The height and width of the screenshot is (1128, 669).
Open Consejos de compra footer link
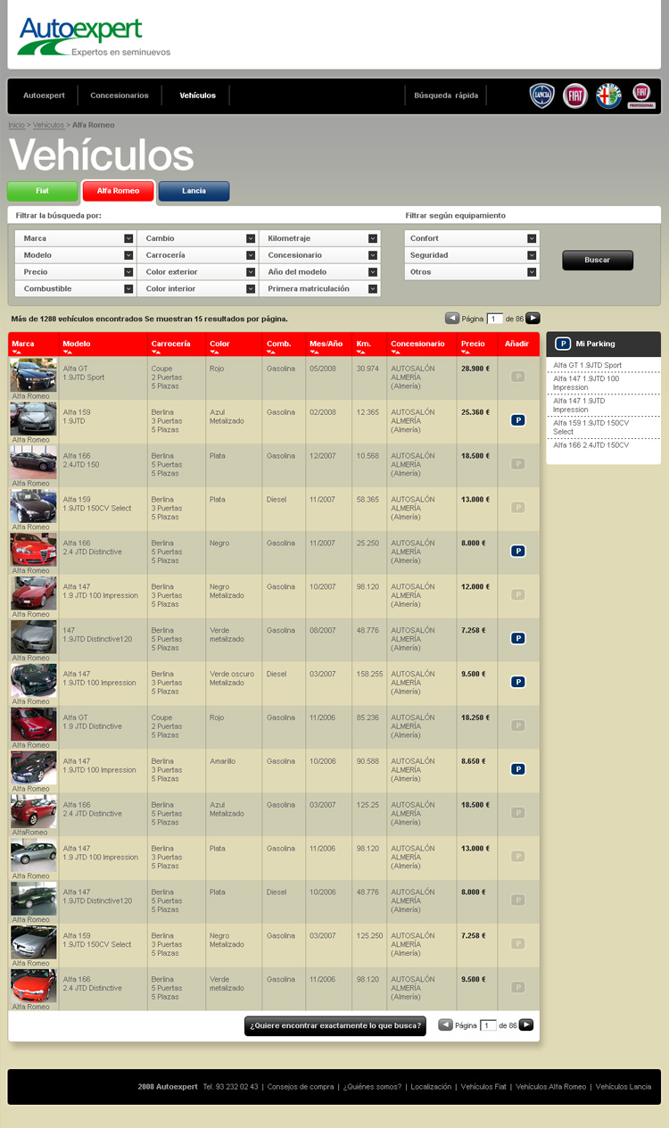click(x=301, y=1087)
